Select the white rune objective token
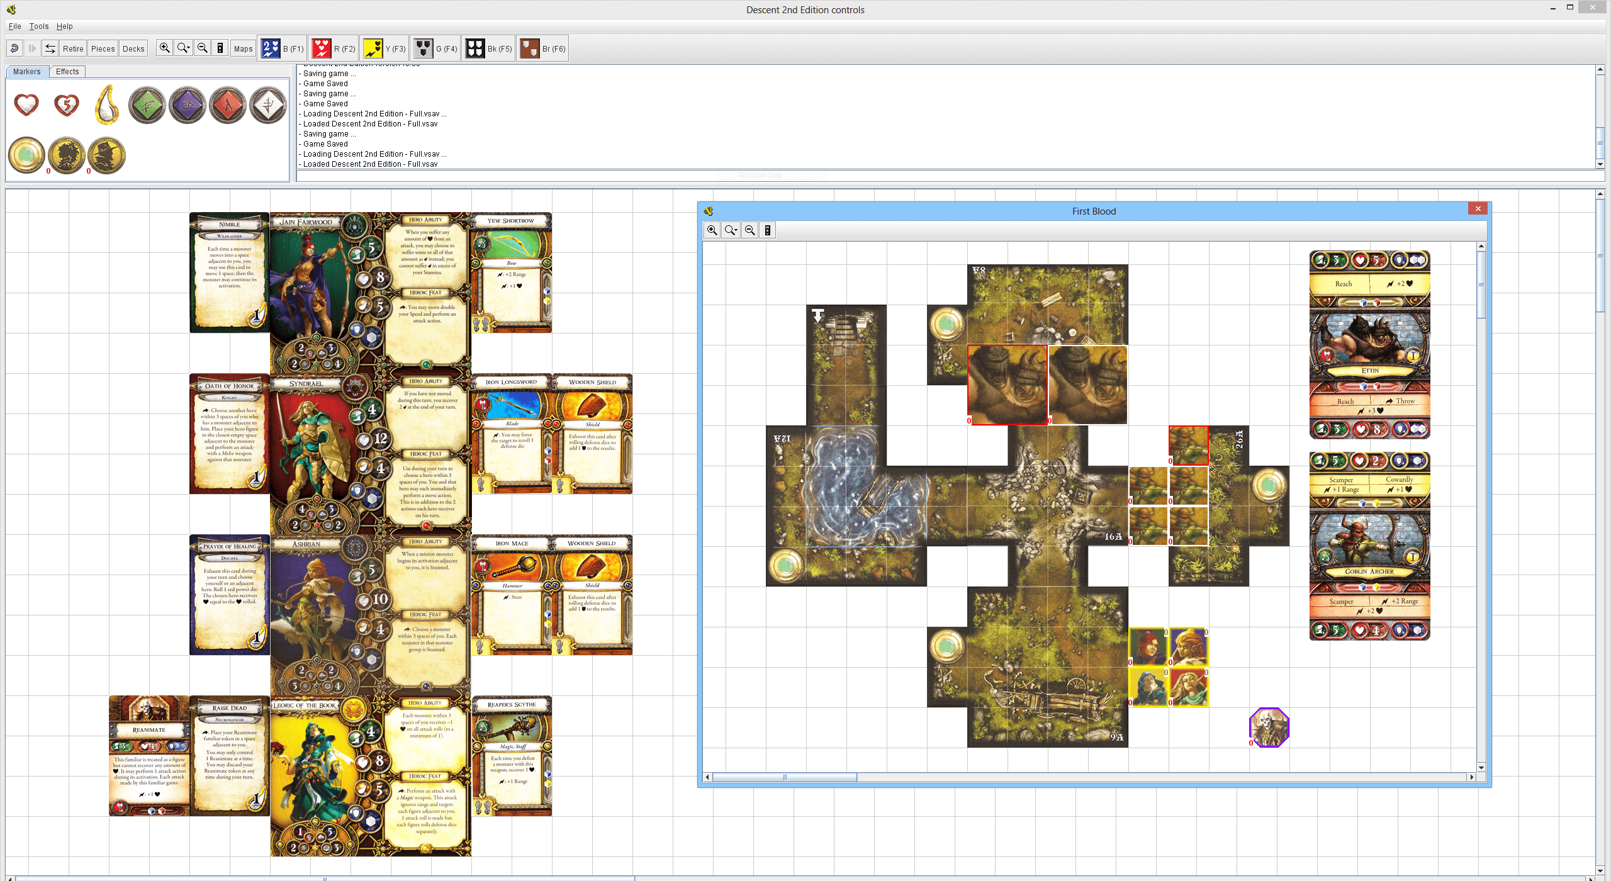Screen dimensions: 1611x881 coord(268,104)
